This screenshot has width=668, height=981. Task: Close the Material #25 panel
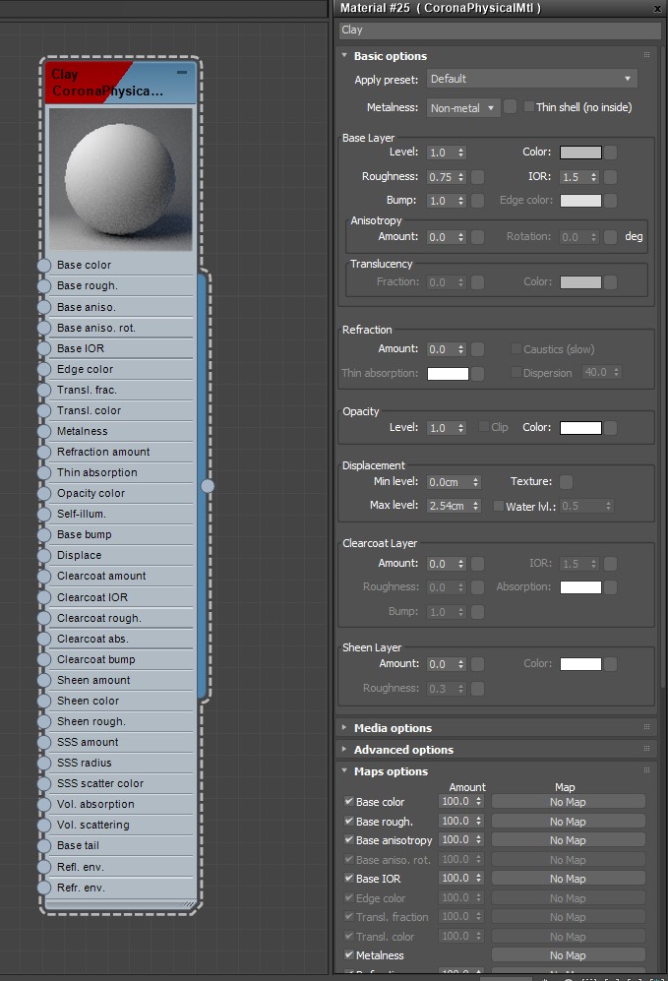click(x=657, y=8)
